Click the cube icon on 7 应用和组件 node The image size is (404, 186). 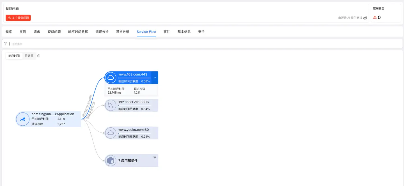(x=111, y=160)
